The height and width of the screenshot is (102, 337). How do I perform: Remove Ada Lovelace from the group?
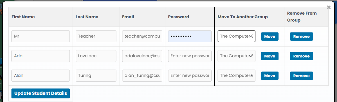(301, 56)
